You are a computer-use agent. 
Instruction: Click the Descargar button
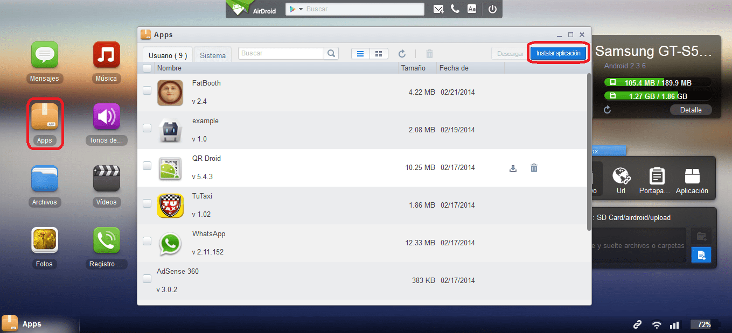point(510,54)
